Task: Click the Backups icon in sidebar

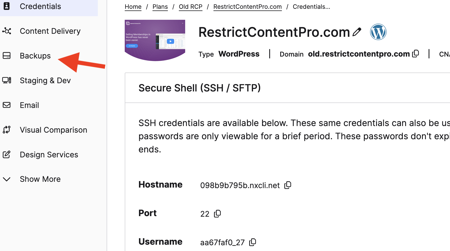Action: pos(7,56)
